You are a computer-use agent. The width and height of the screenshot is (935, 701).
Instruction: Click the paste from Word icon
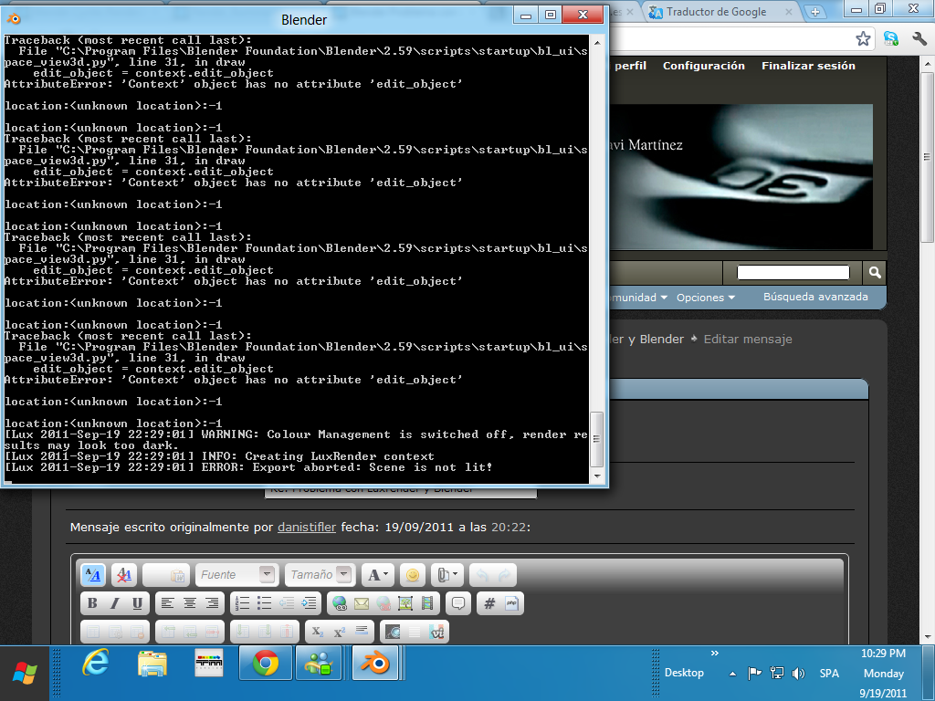pyautogui.click(x=177, y=575)
